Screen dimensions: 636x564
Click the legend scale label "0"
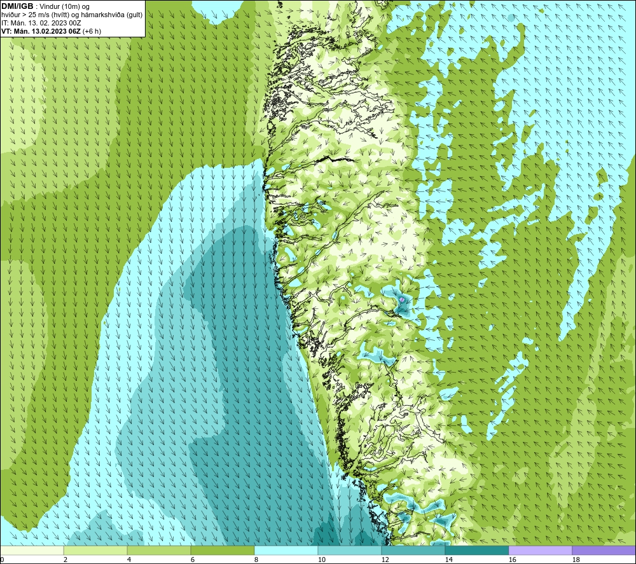click(x=2, y=560)
